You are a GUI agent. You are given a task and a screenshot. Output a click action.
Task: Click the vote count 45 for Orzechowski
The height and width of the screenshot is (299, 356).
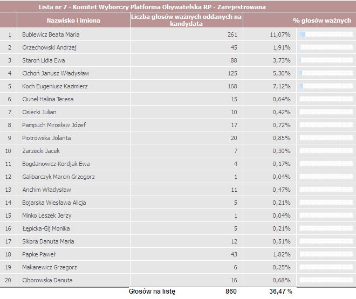point(234,47)
